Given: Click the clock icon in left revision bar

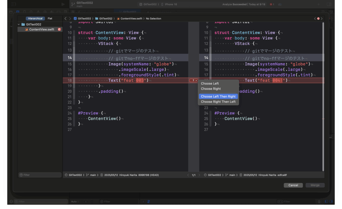Looking at the screenshot, I should [66, 175].
